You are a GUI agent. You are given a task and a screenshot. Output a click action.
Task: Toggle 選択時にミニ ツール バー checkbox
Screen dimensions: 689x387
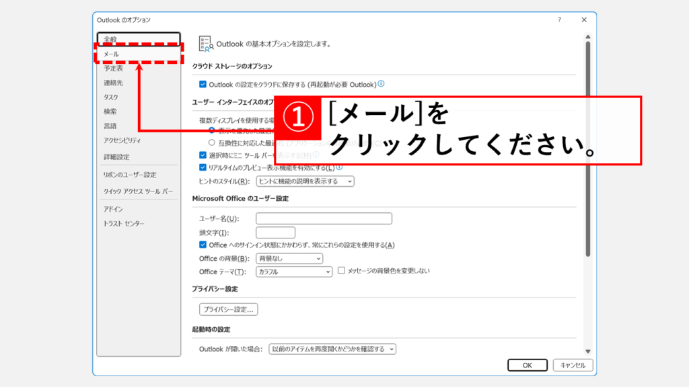(203, 155)
